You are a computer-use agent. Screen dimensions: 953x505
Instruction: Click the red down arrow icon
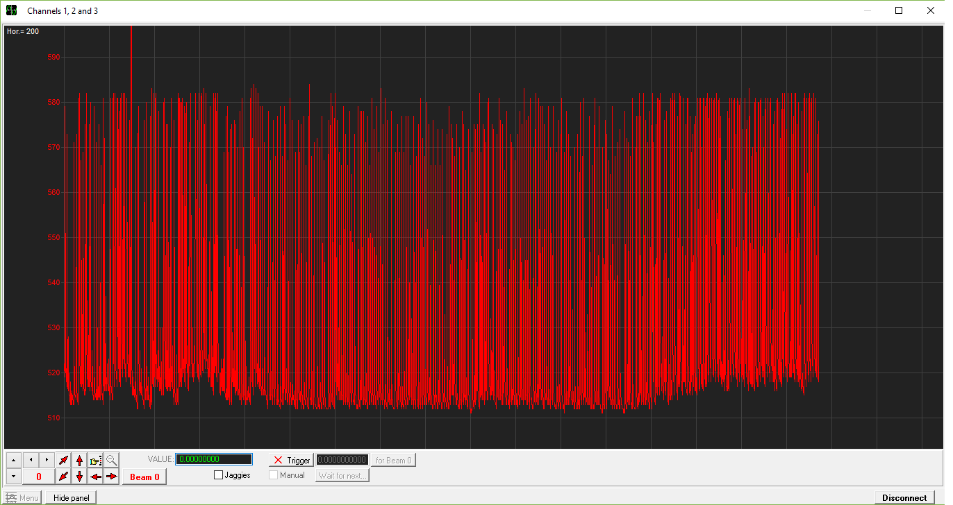point(79,477)
